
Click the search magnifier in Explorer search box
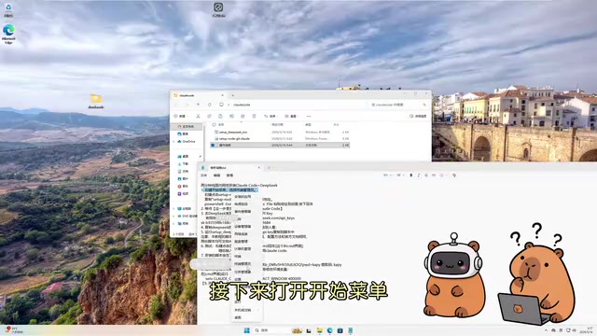(x=424, y=105)
